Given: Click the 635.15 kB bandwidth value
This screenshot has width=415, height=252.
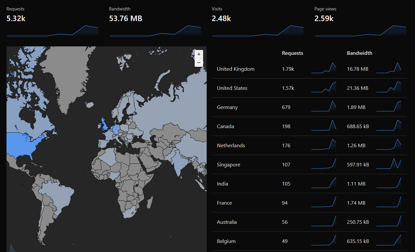Looking at the screenshot, I should (x=358, y=241).
